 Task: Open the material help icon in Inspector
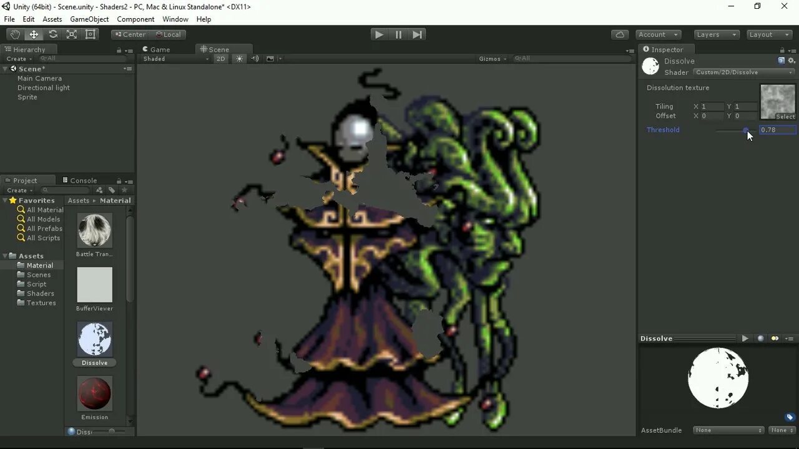click(x=781, y=60)
